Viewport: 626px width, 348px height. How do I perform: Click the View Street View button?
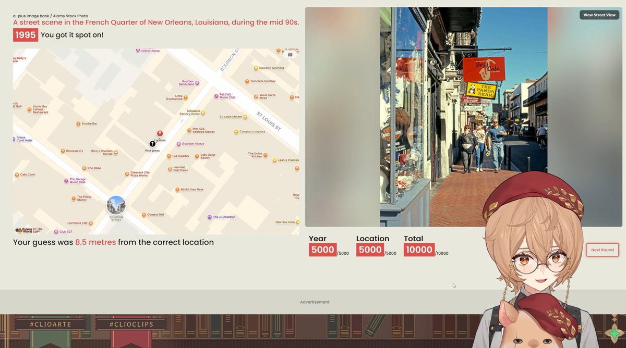point(599,15)
